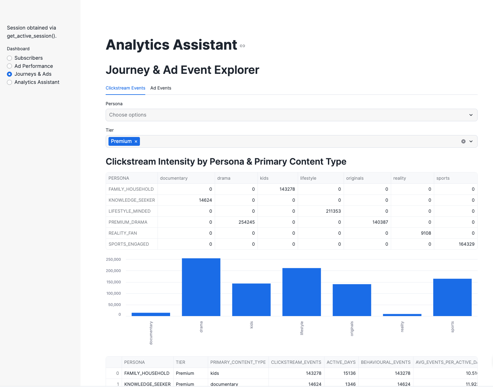
Task: Clear all Tier selections with the circle-x icon
Action: [463, 141]
